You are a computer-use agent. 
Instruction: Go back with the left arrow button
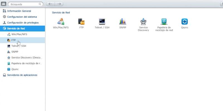point(50,4)
